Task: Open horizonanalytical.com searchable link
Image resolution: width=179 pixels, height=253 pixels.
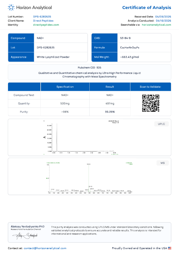Action: tap(156, 25)
